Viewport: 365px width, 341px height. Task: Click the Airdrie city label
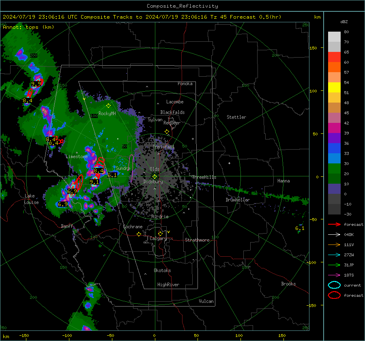160,217
